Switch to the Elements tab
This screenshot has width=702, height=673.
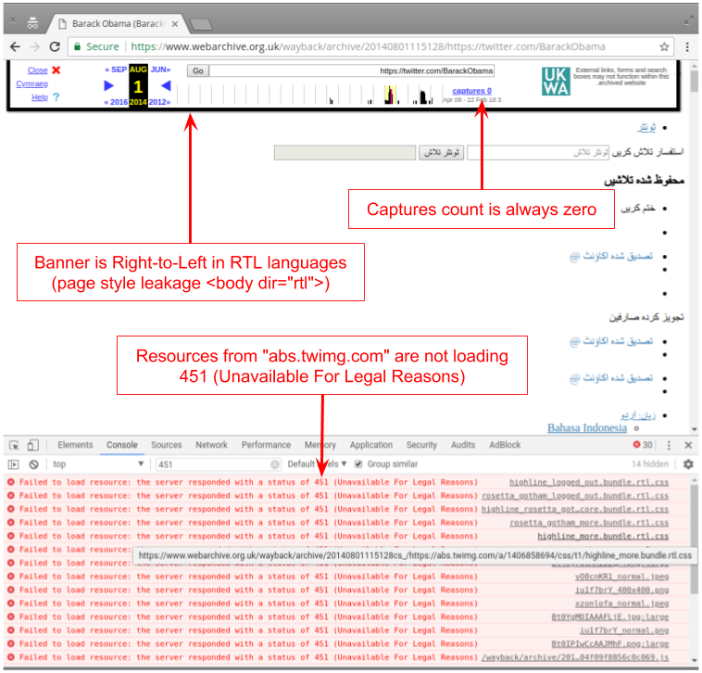click(x=75, y=445)
